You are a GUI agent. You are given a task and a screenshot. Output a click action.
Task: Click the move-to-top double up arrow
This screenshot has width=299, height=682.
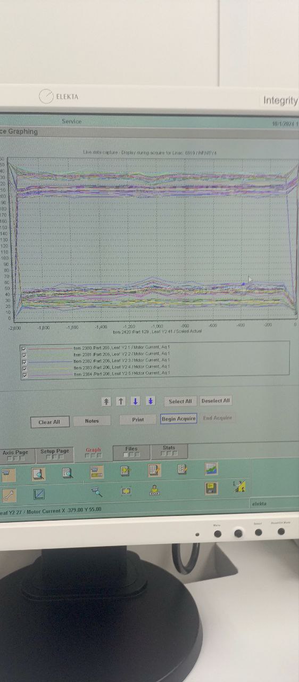pos(106,401)
